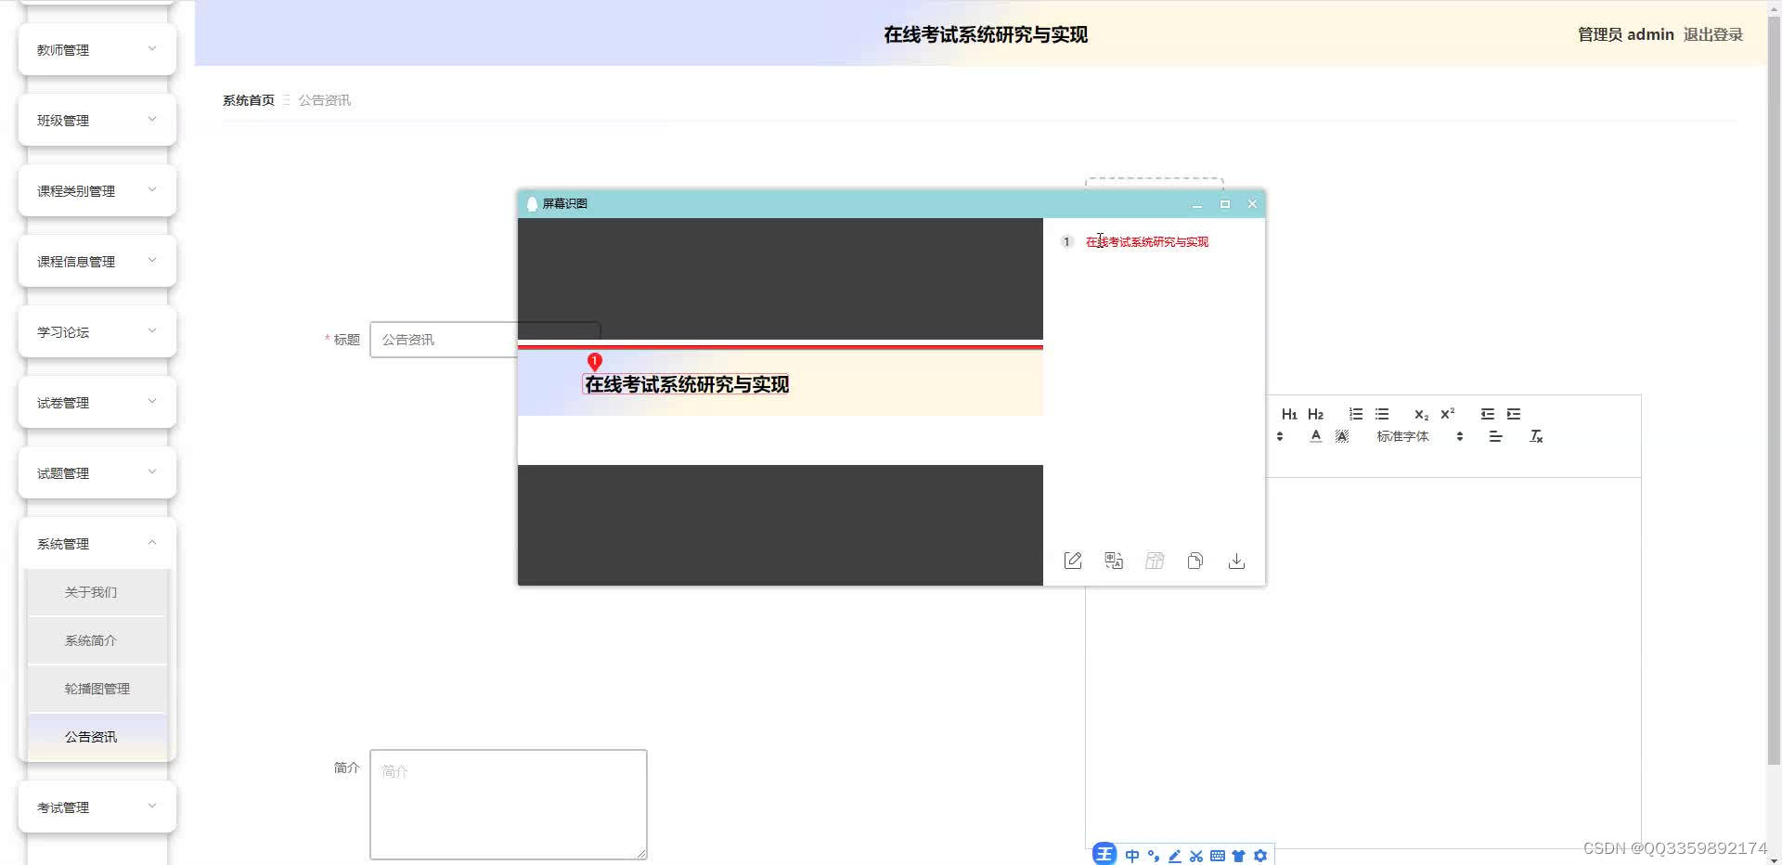Expand the 课程类别管理 menu
Image resolution: width=1782 pixels, height=865 pixels.
[x=97, y=190]
